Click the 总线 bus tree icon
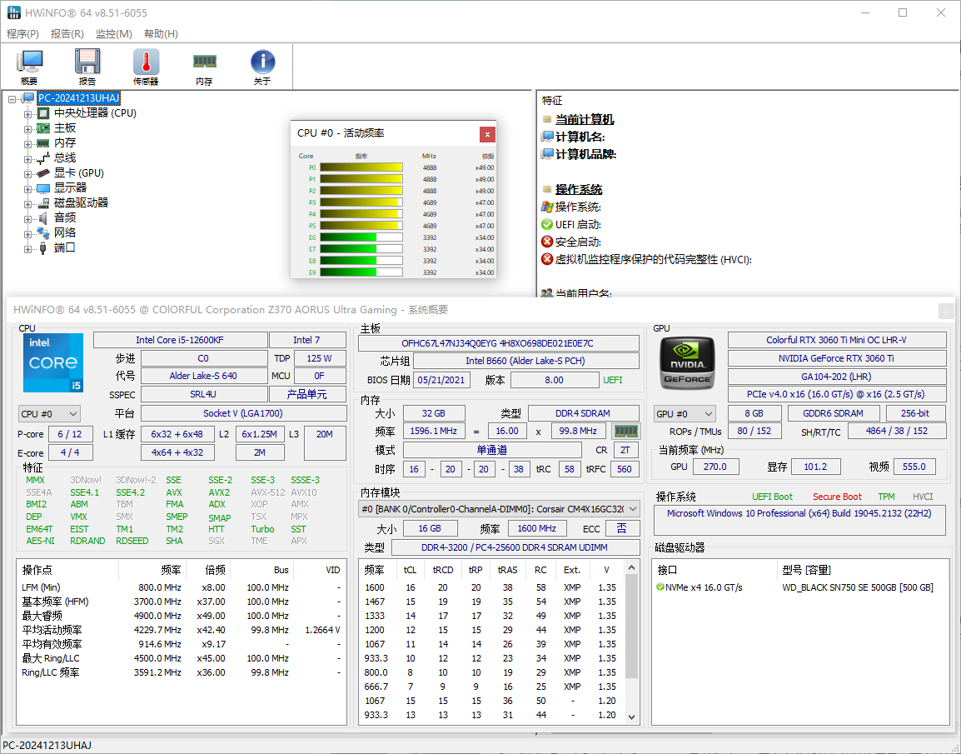The image size is (961, 754). 43,158
